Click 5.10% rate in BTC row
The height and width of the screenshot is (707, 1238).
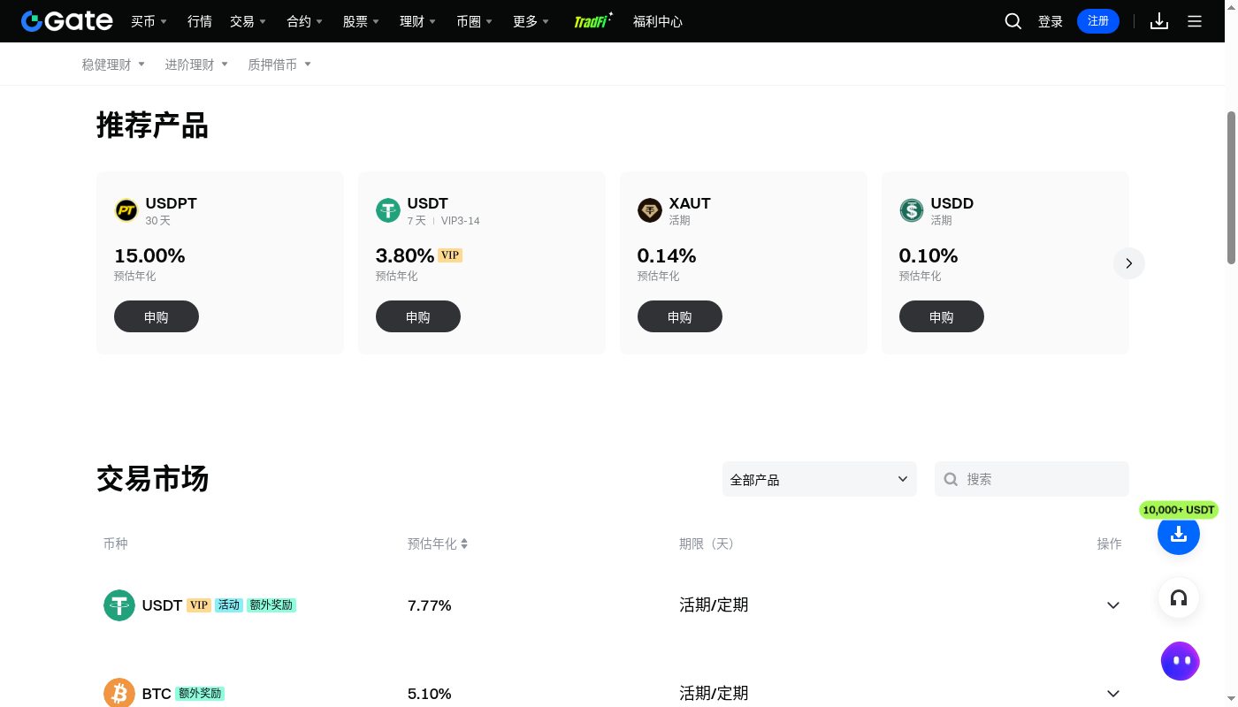(x=430, y=694)
